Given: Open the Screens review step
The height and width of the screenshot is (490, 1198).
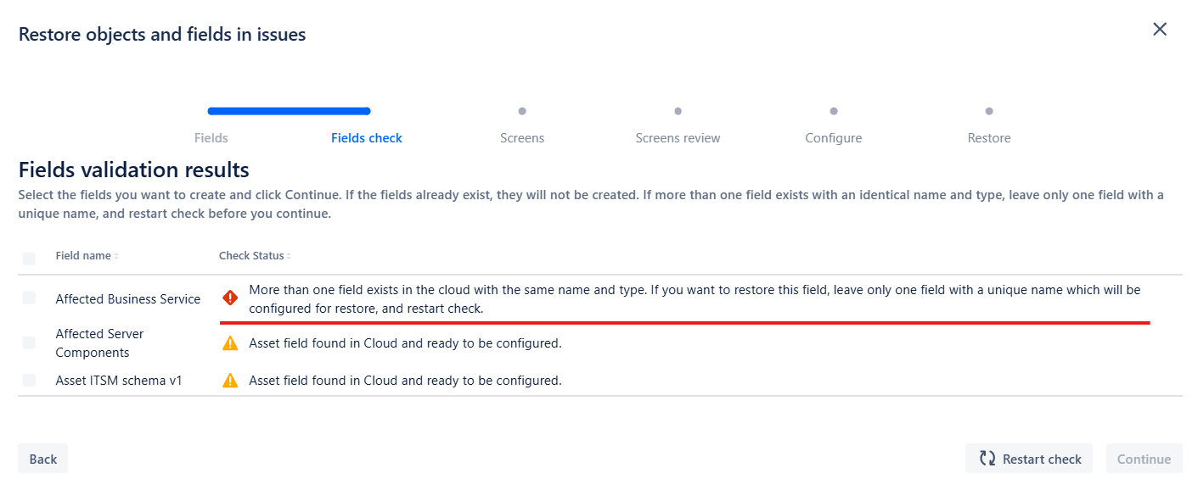Looking at the screenshot, I should click(x=678, y=138).
